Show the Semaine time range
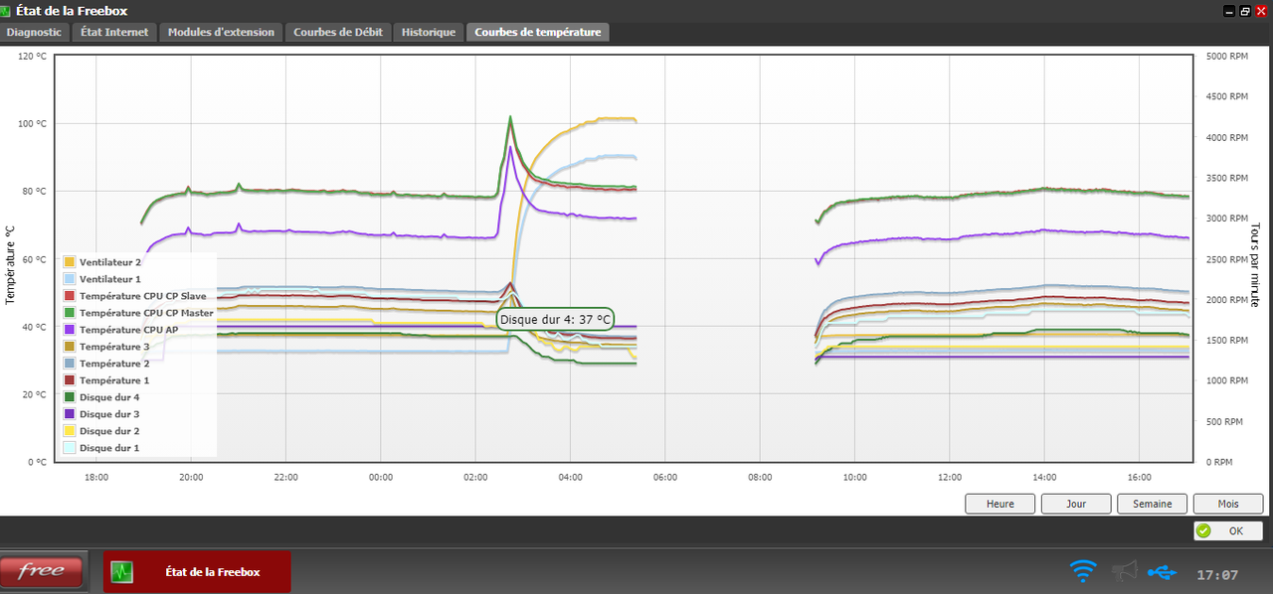The width and height of the screenshot is (1273, 594). 1153,504
